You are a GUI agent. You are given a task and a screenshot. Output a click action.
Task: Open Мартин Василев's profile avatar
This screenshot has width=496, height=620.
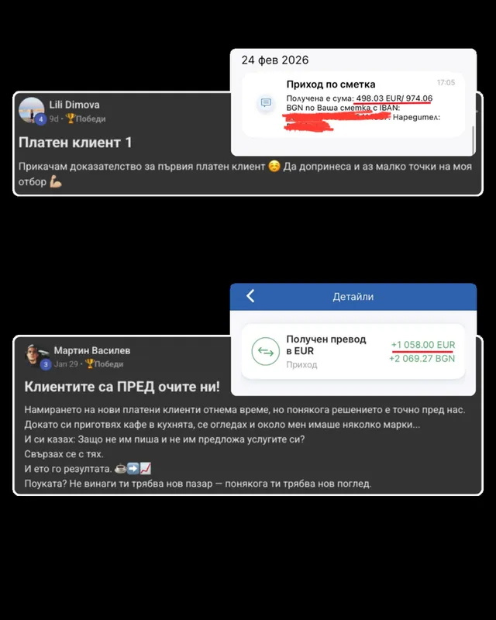(x=36, y=355)
